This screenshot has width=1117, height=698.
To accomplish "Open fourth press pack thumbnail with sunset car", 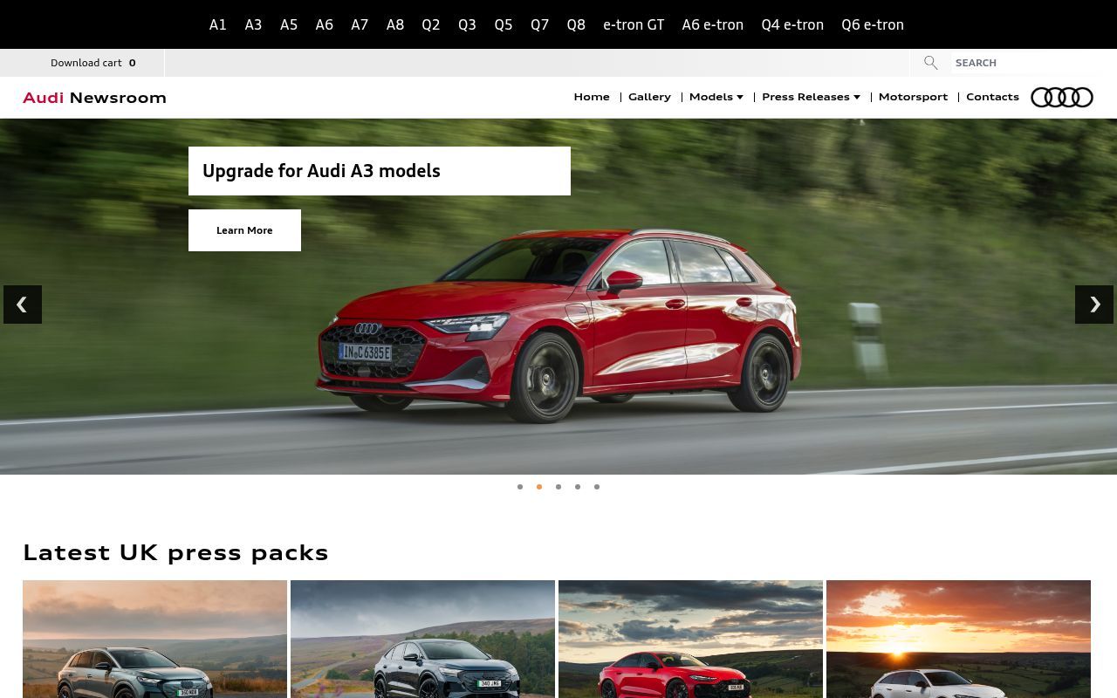I will click(958, 639).
